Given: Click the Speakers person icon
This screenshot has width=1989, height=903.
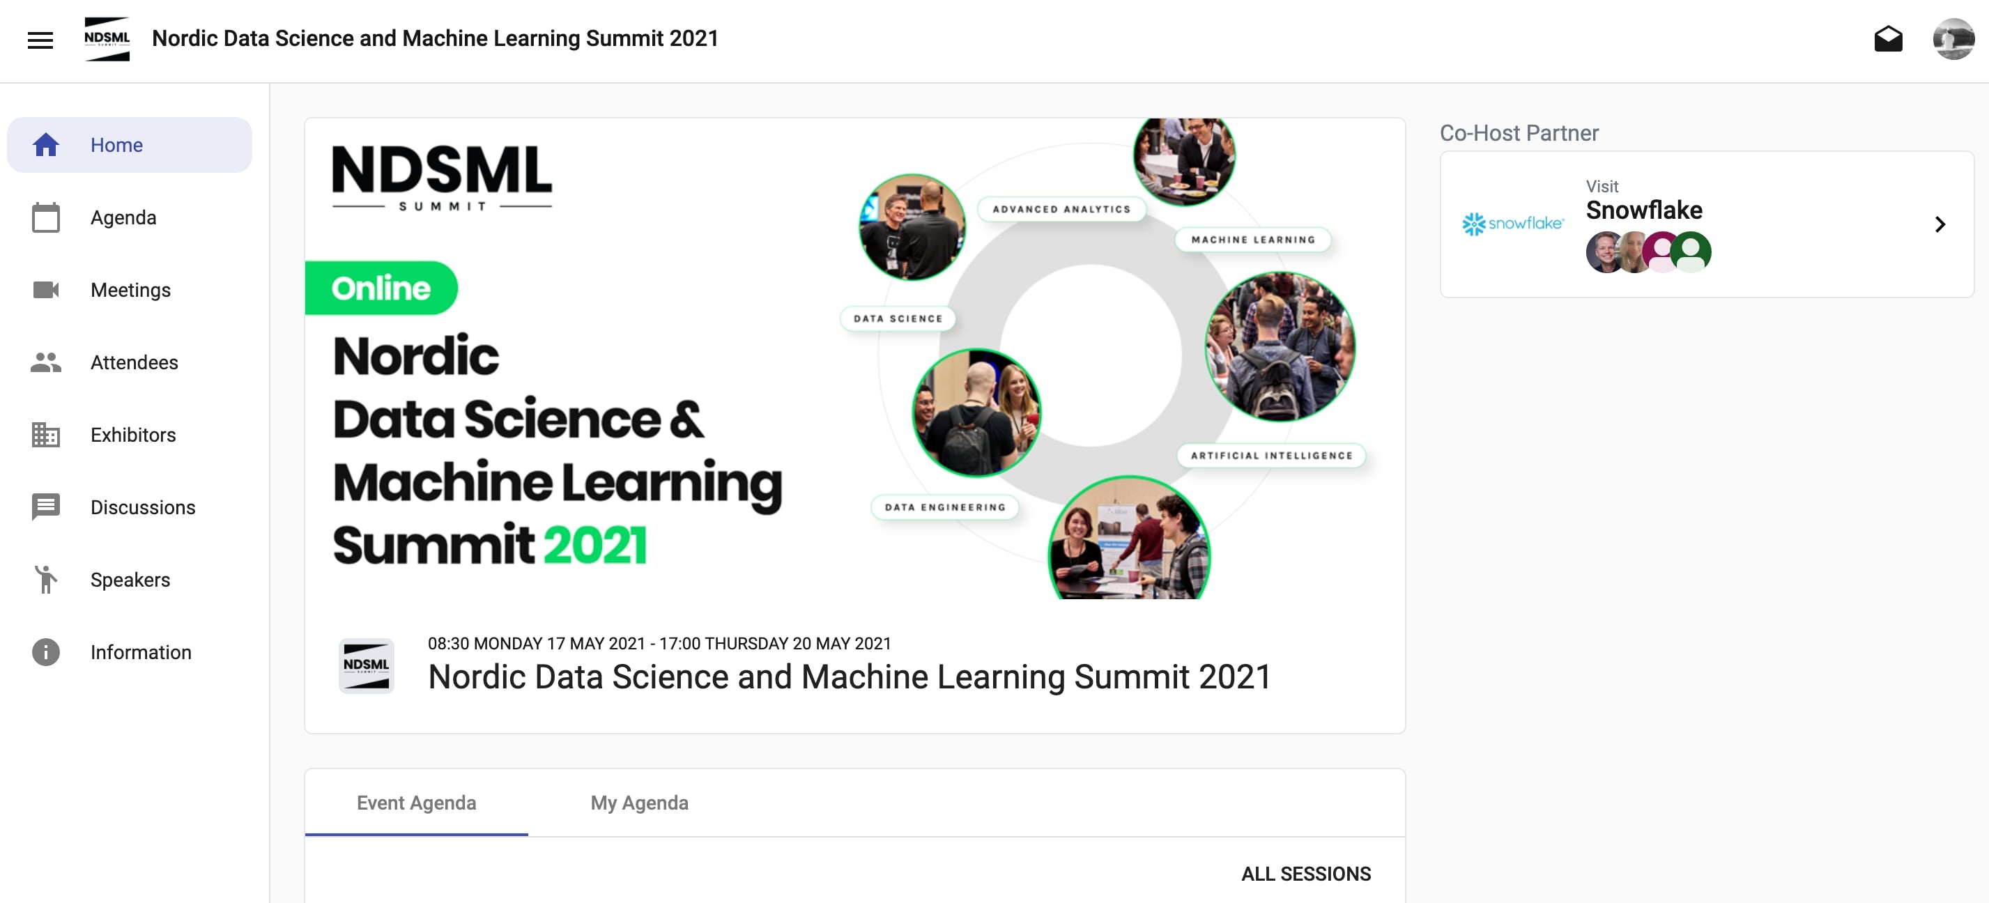Looking at the screenshot, I should click(x=46, y=580).
